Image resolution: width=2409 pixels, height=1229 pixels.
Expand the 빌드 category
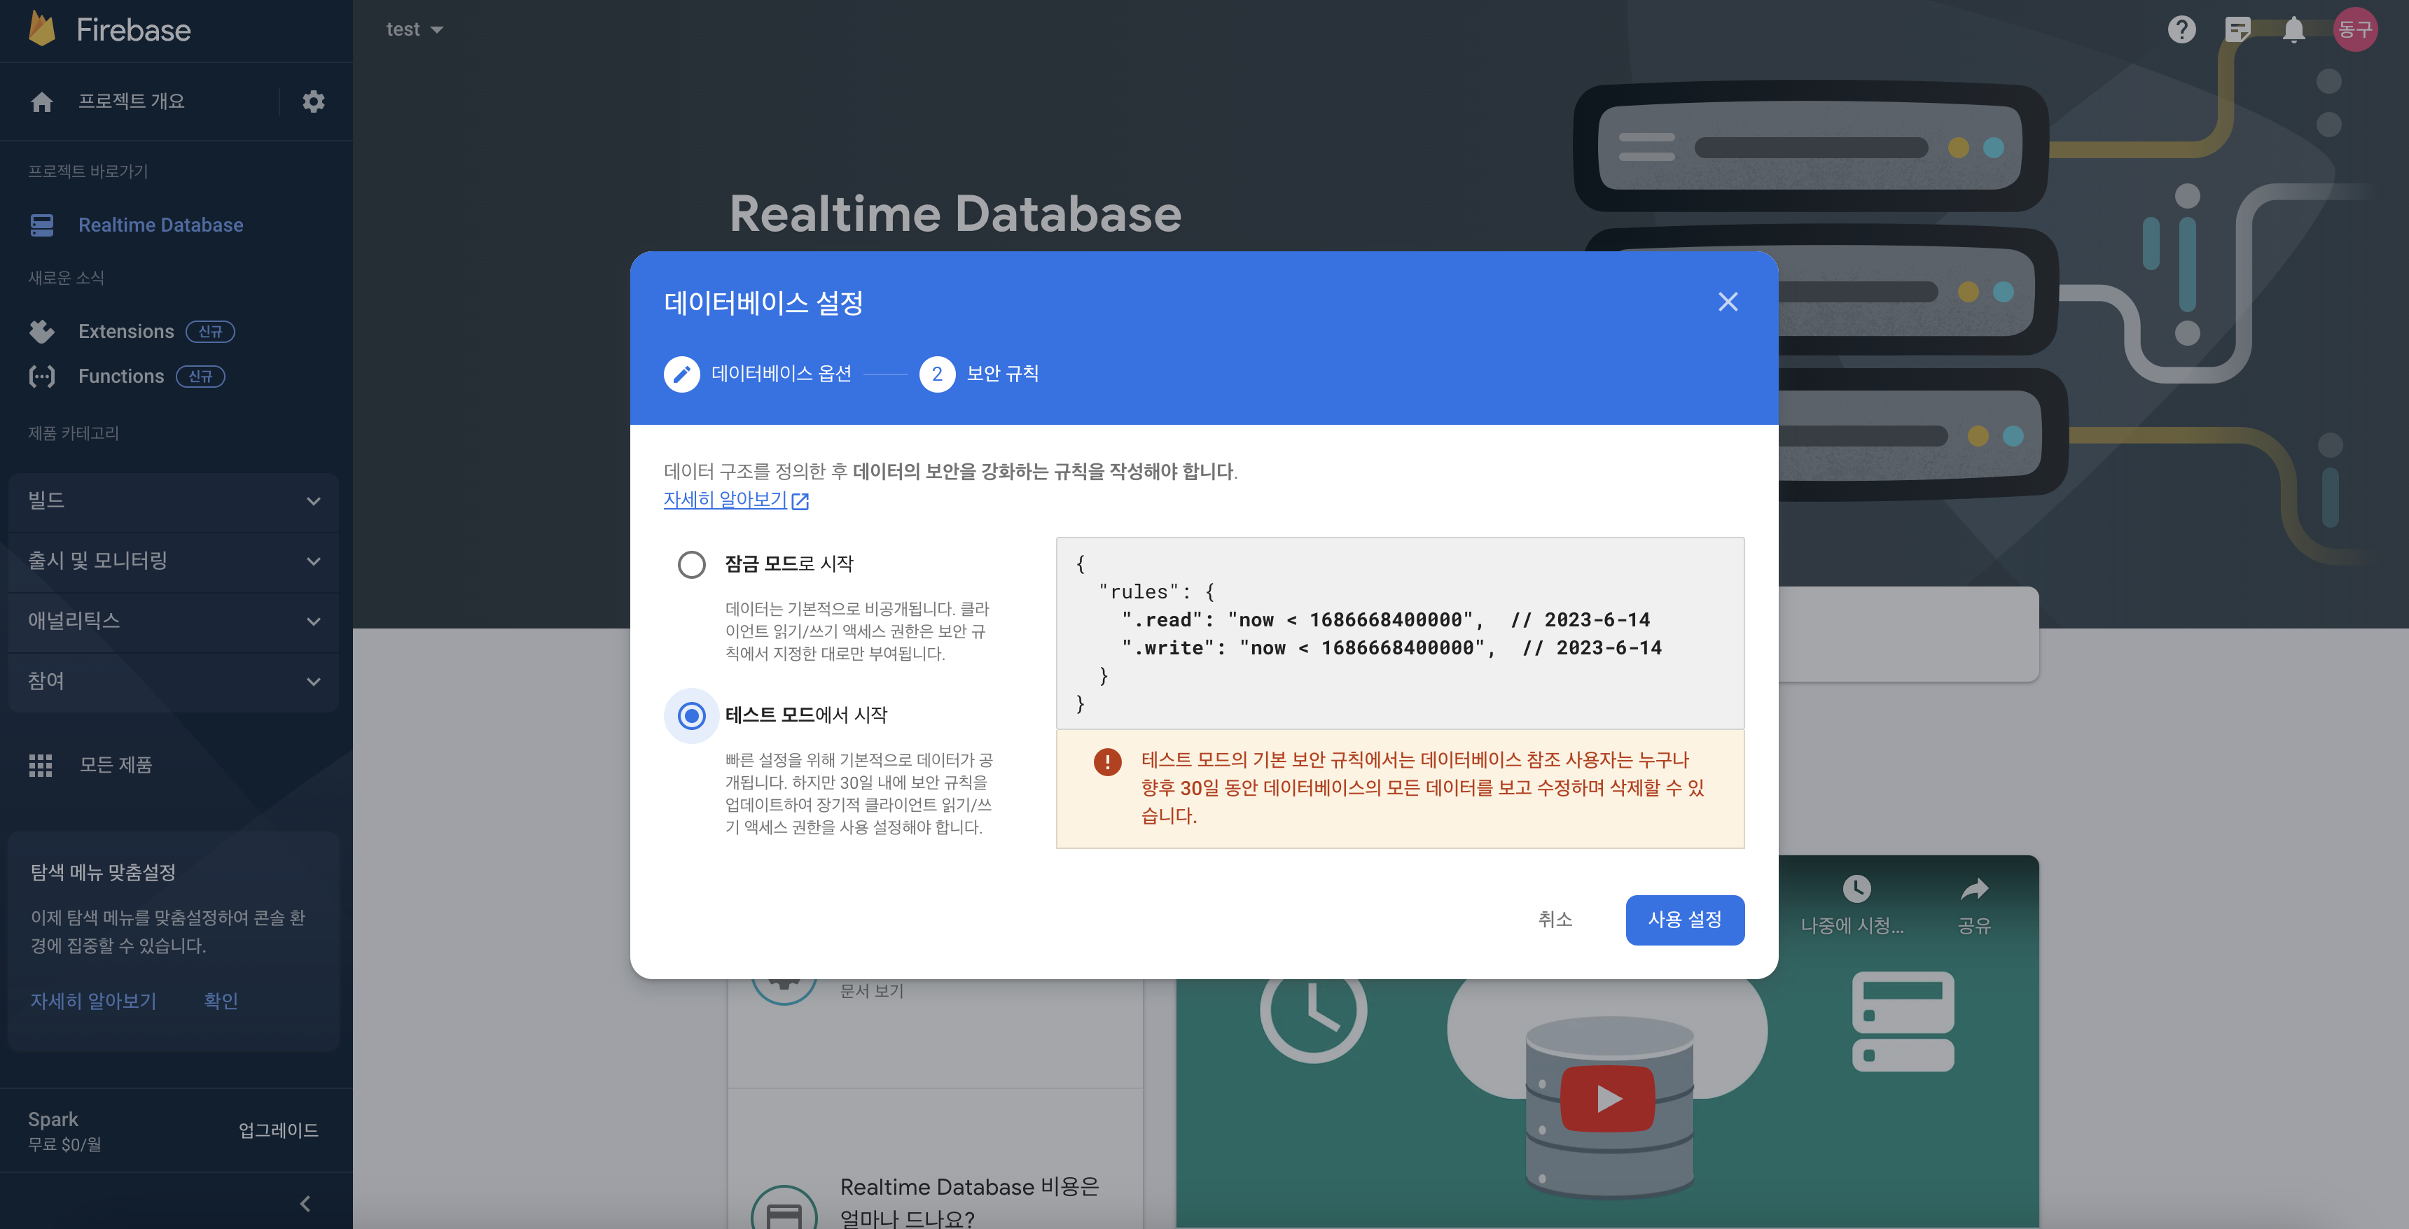173,501
